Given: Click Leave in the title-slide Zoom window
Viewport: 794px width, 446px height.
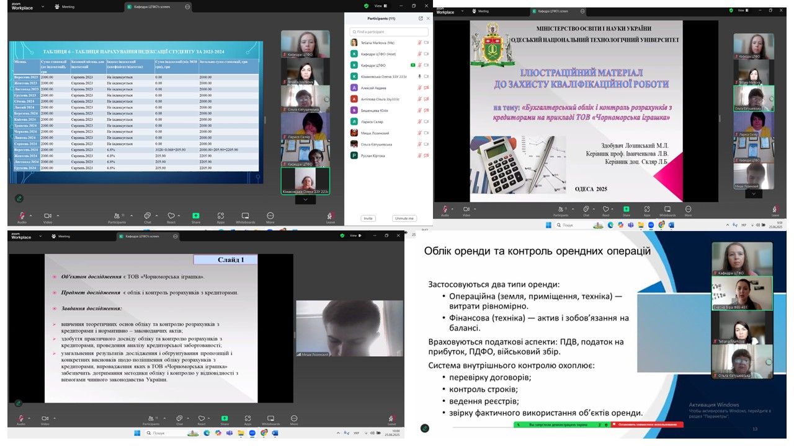Looking at the screenshot, I should tap(775, 211).
